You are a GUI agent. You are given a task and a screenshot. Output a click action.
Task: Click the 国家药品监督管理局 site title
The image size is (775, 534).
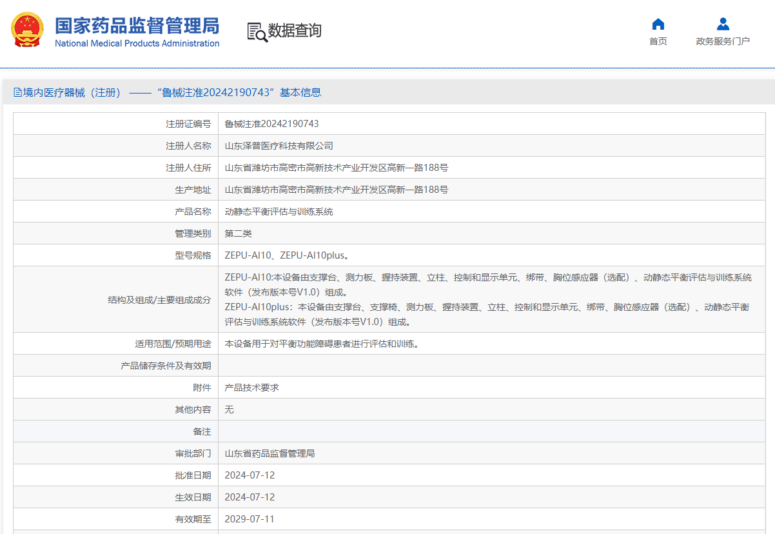pos(137,26)
